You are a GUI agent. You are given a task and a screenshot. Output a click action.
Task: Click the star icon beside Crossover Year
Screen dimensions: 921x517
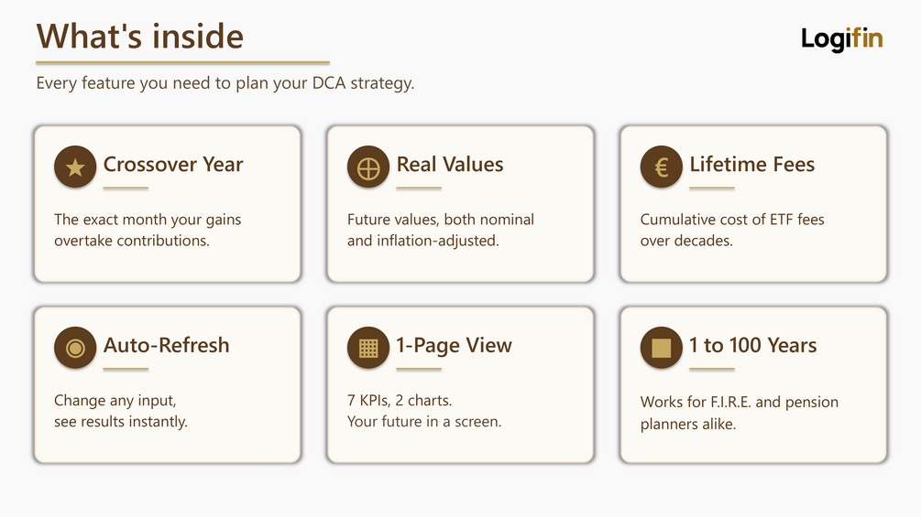point(75,167)
